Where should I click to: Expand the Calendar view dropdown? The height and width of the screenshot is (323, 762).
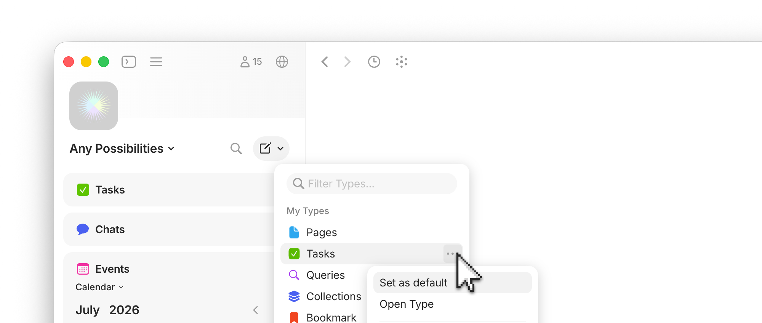(x=99, y=287)
